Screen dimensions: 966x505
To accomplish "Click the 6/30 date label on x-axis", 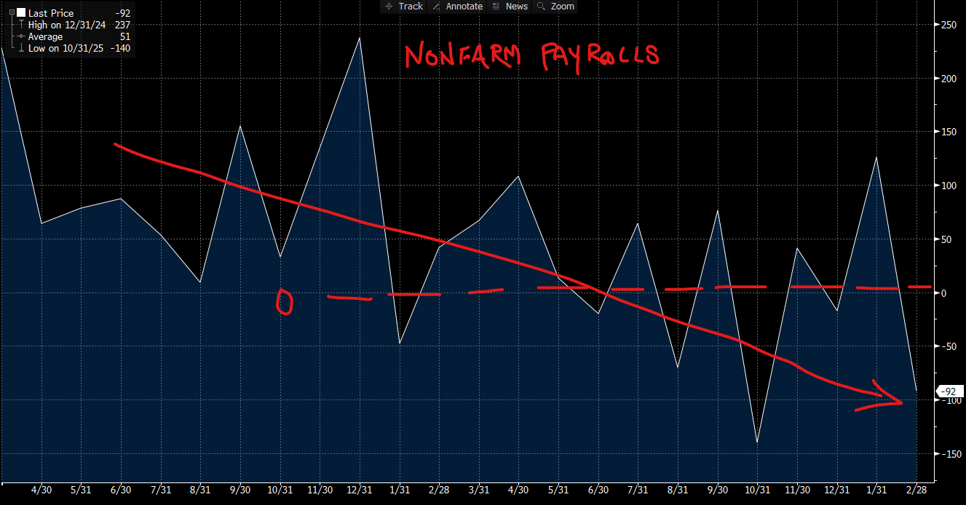I will tap(122, 491).
